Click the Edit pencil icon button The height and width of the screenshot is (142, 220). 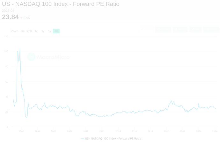point(195,30)
